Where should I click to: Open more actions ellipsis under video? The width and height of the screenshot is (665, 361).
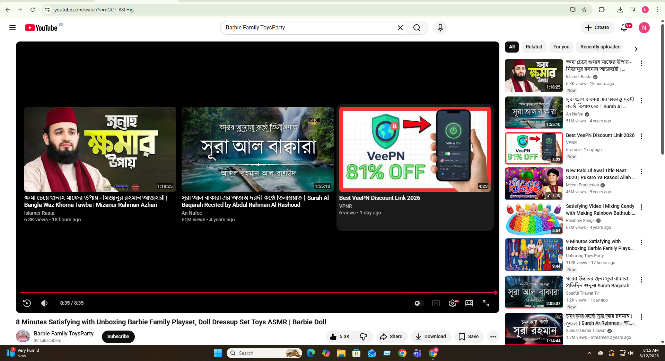pos(493,337)
